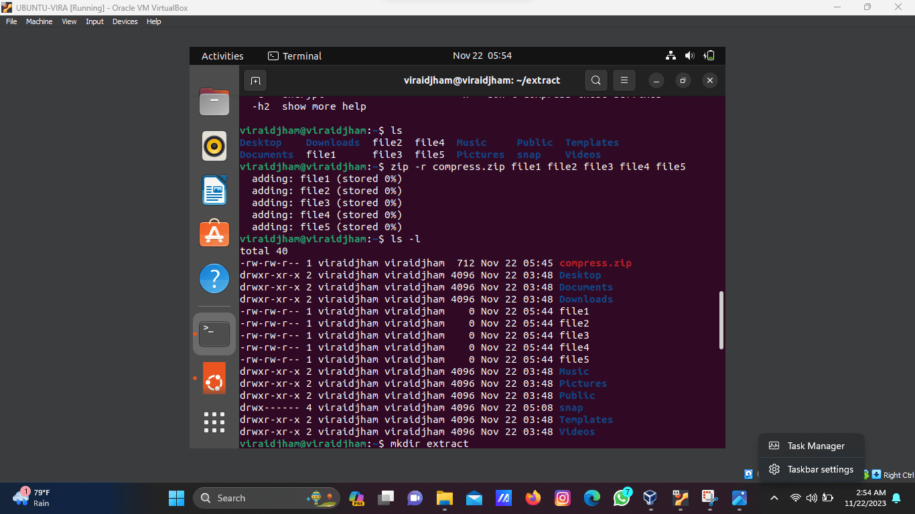915x514 pixels.
Task: Focus the Windows taskbar Search box
Action: [x=267, y=498]
